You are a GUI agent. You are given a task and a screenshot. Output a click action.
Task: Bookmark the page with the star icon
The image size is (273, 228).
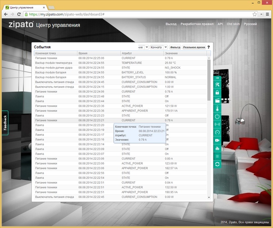(254, 14)
